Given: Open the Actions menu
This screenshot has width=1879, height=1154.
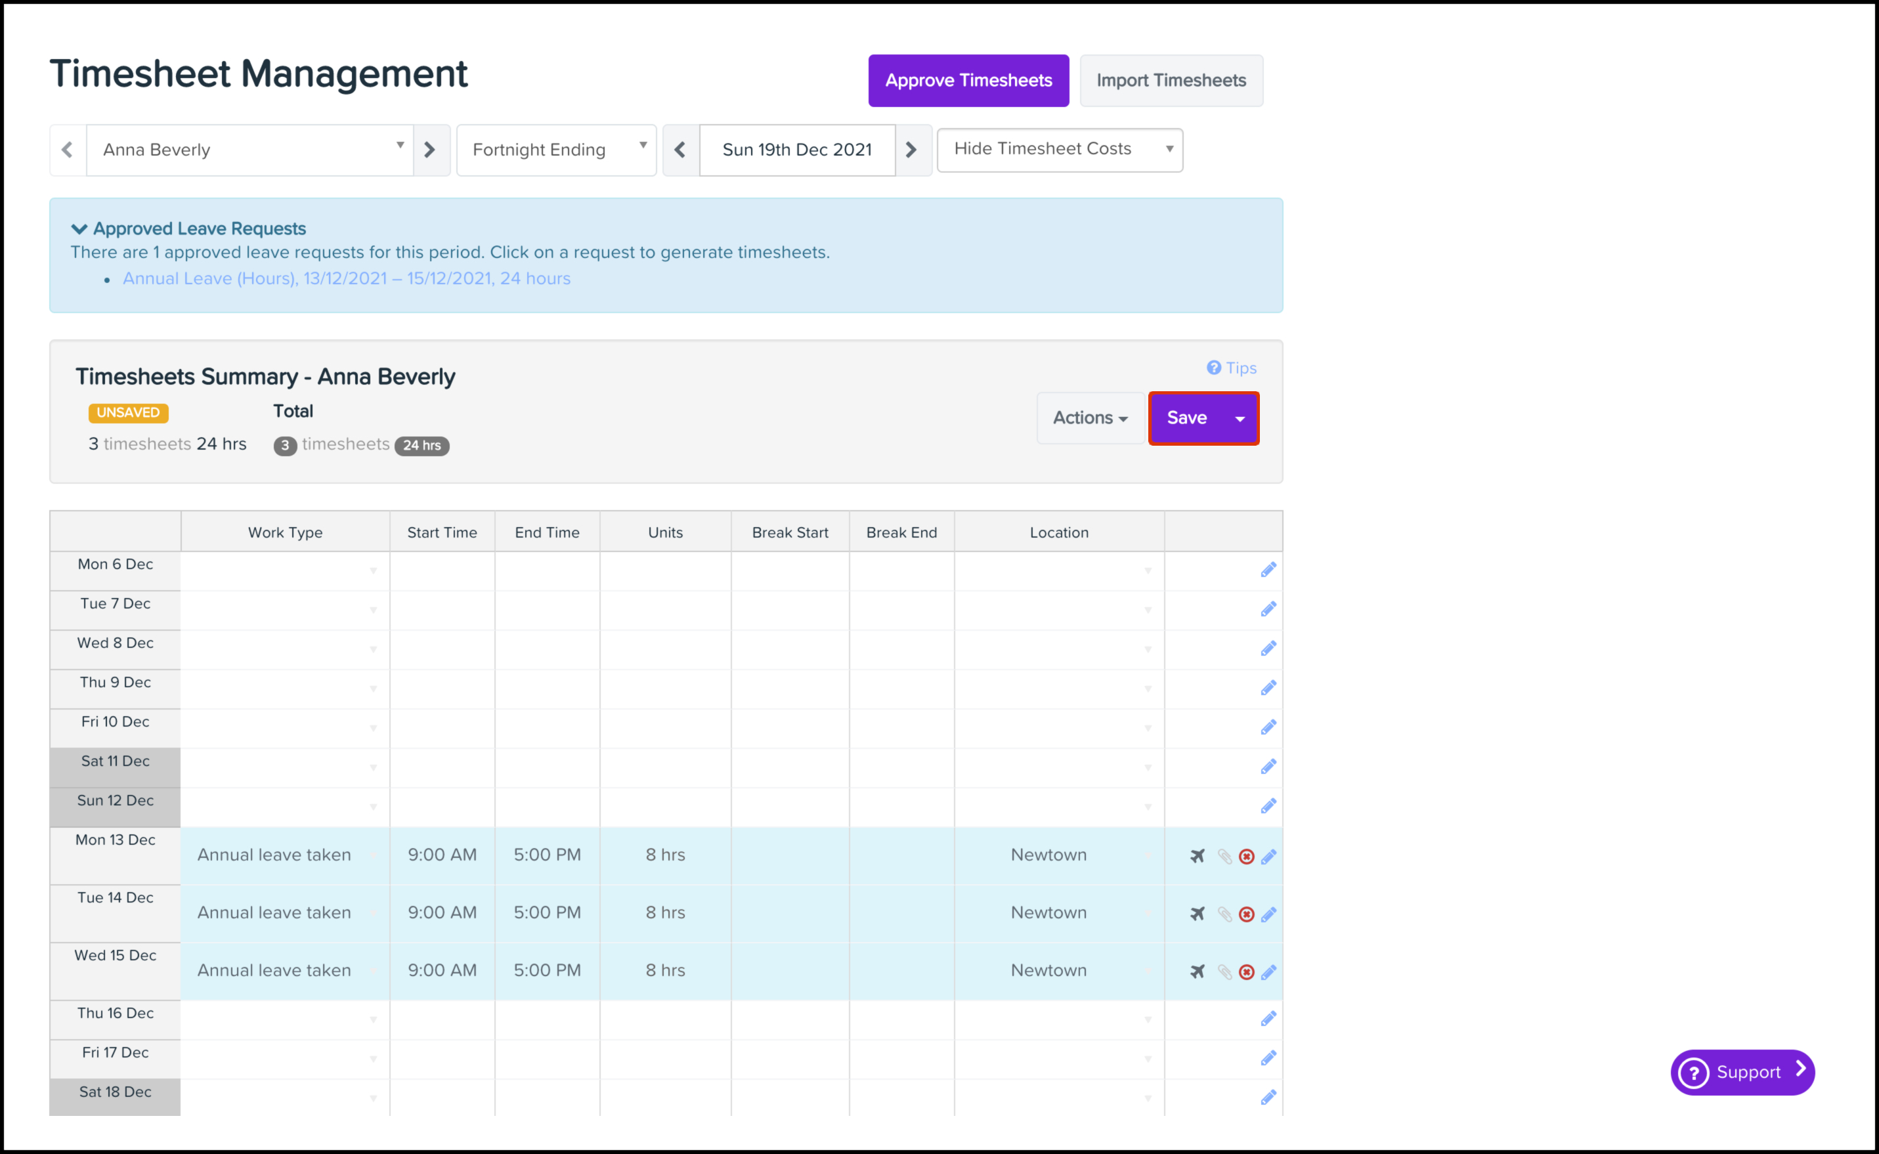Looking at the screenshot, I should pos(1089,417).
